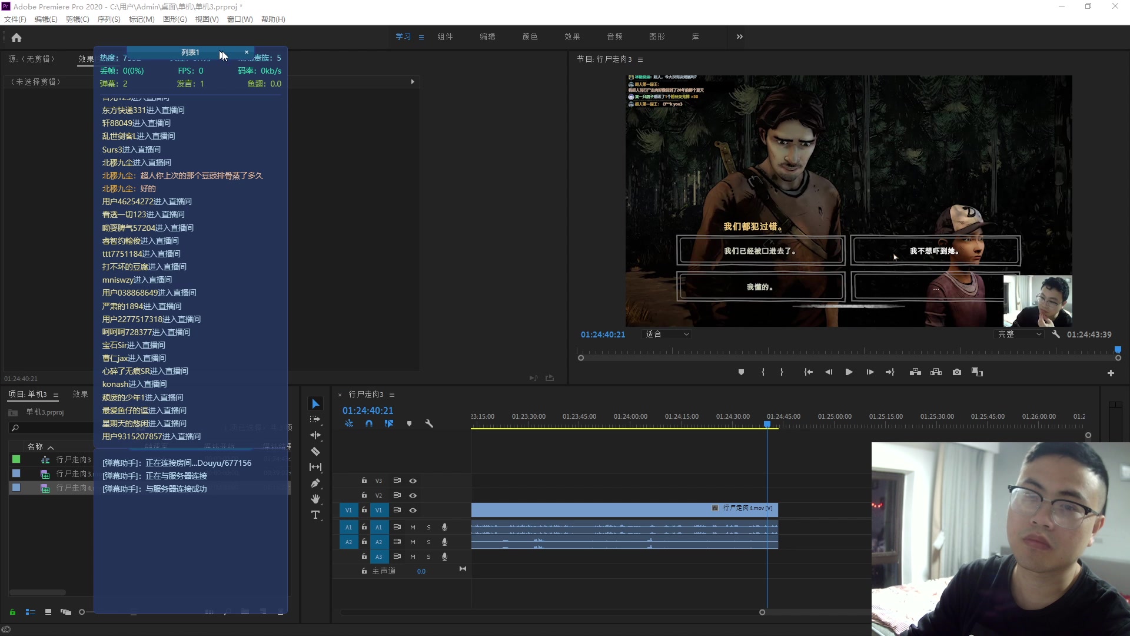Toggle insert sequences as nests
This screenshot has height=636, width=1130.
[x=349, y=423]
